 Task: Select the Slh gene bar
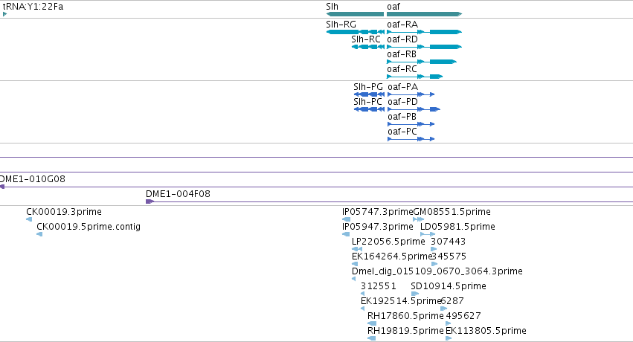point(355,14)
